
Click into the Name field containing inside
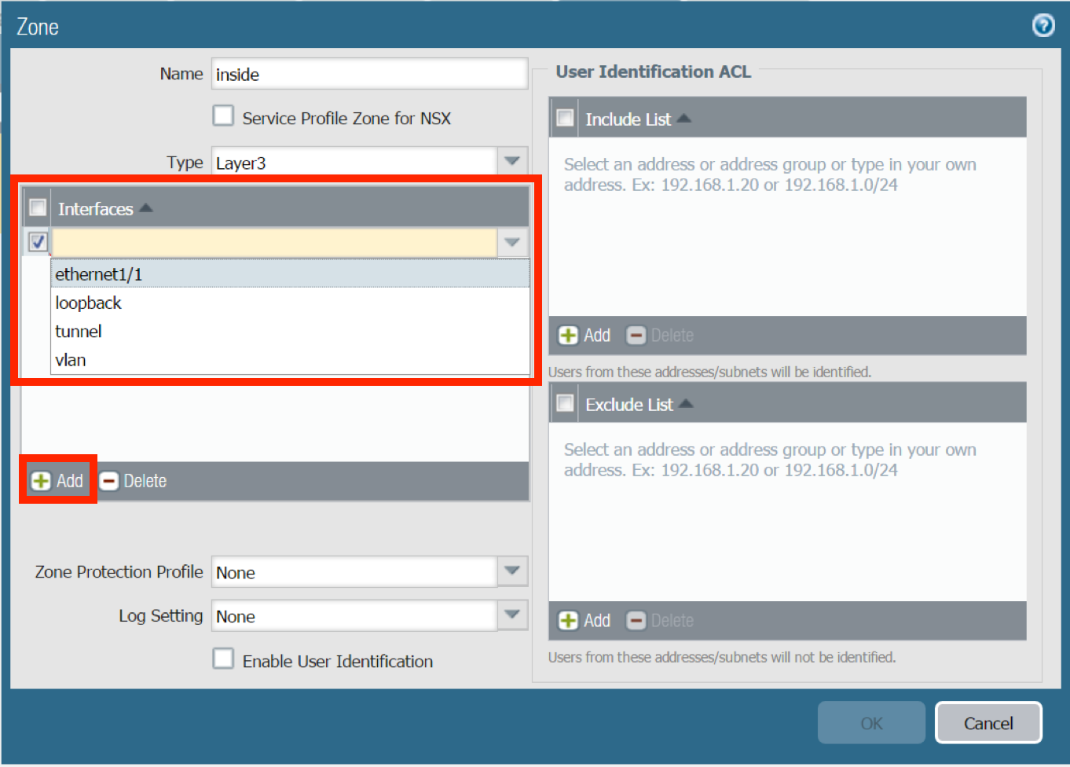tap(368, 75)
